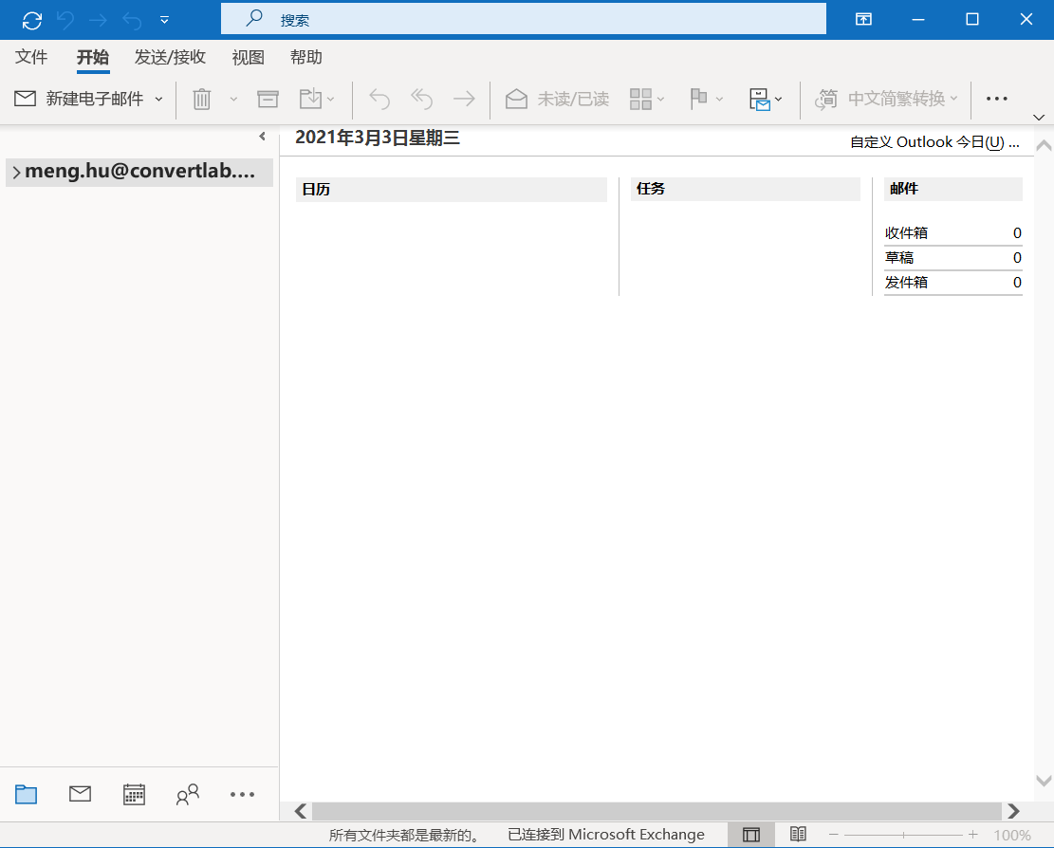Image resolution: width=1054 pixels, height=848 pixels.
Task: Open the 文件 menu tab
Action: pyautogui.click(x=31, y=57)
